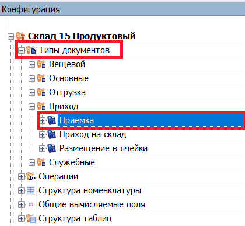
Task: Collapse the Приход group
Action: point(32,106)
